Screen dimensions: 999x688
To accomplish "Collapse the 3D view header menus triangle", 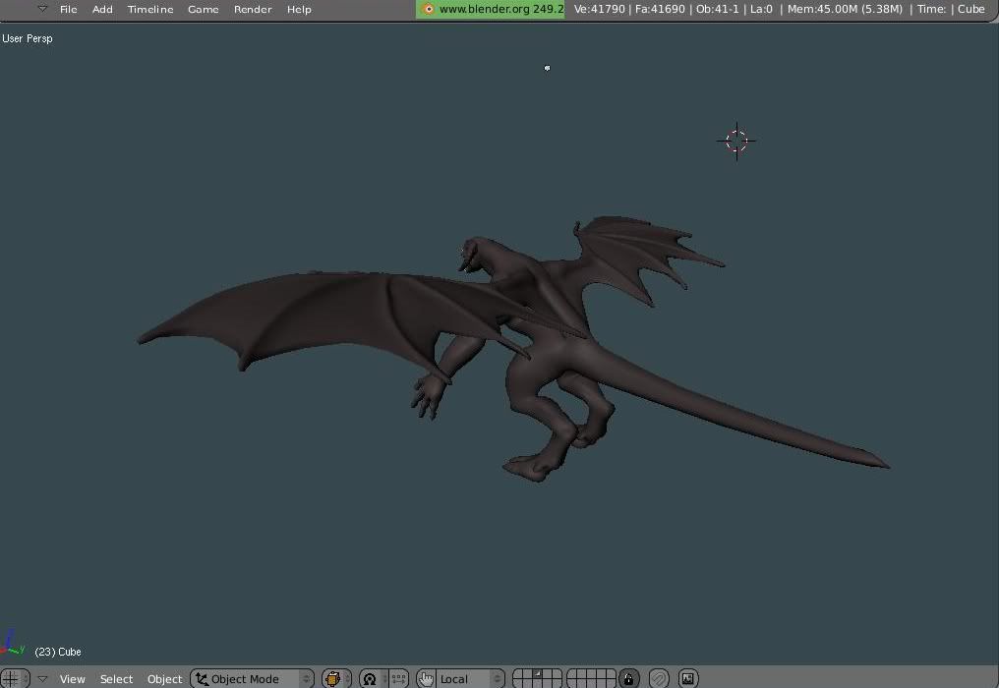I will pyautogui.click(x=42, y=678).
